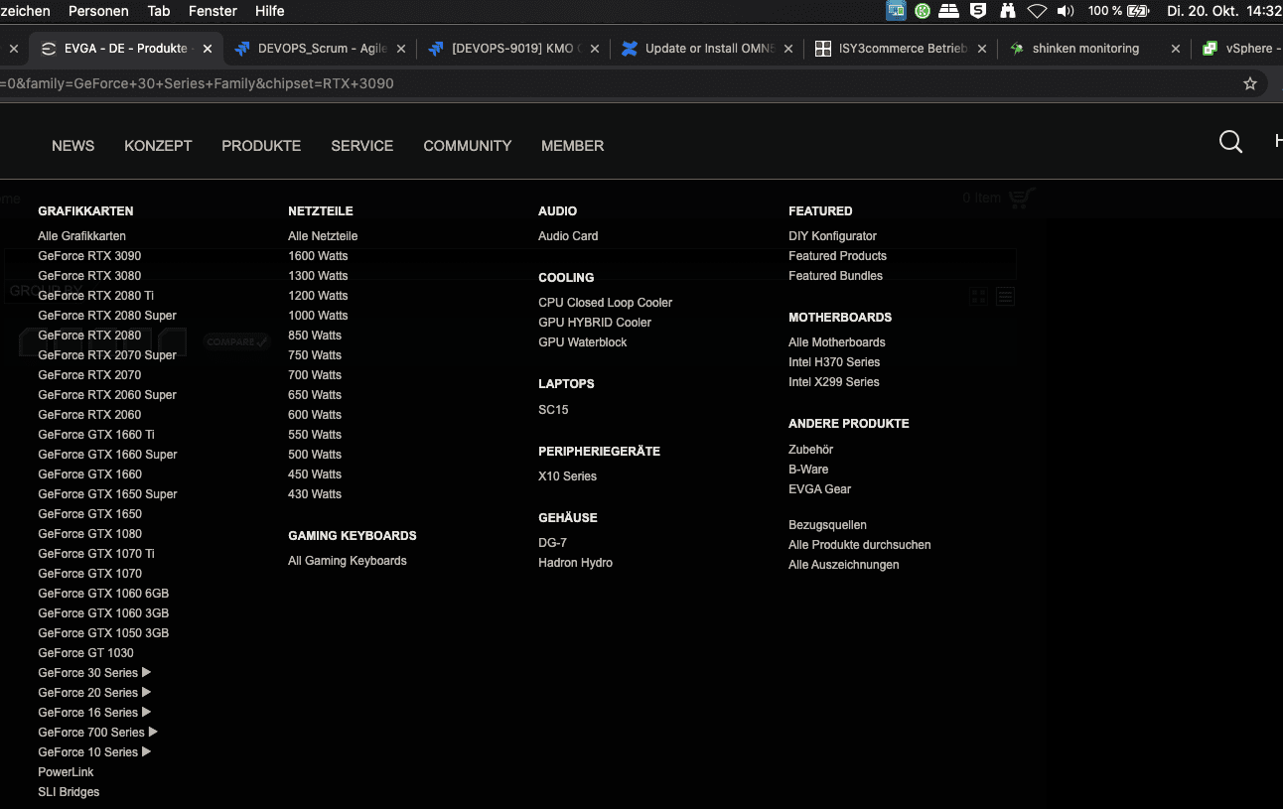
Task: Open the PRODUKTE navigation menu
Action: pos(261,146)
